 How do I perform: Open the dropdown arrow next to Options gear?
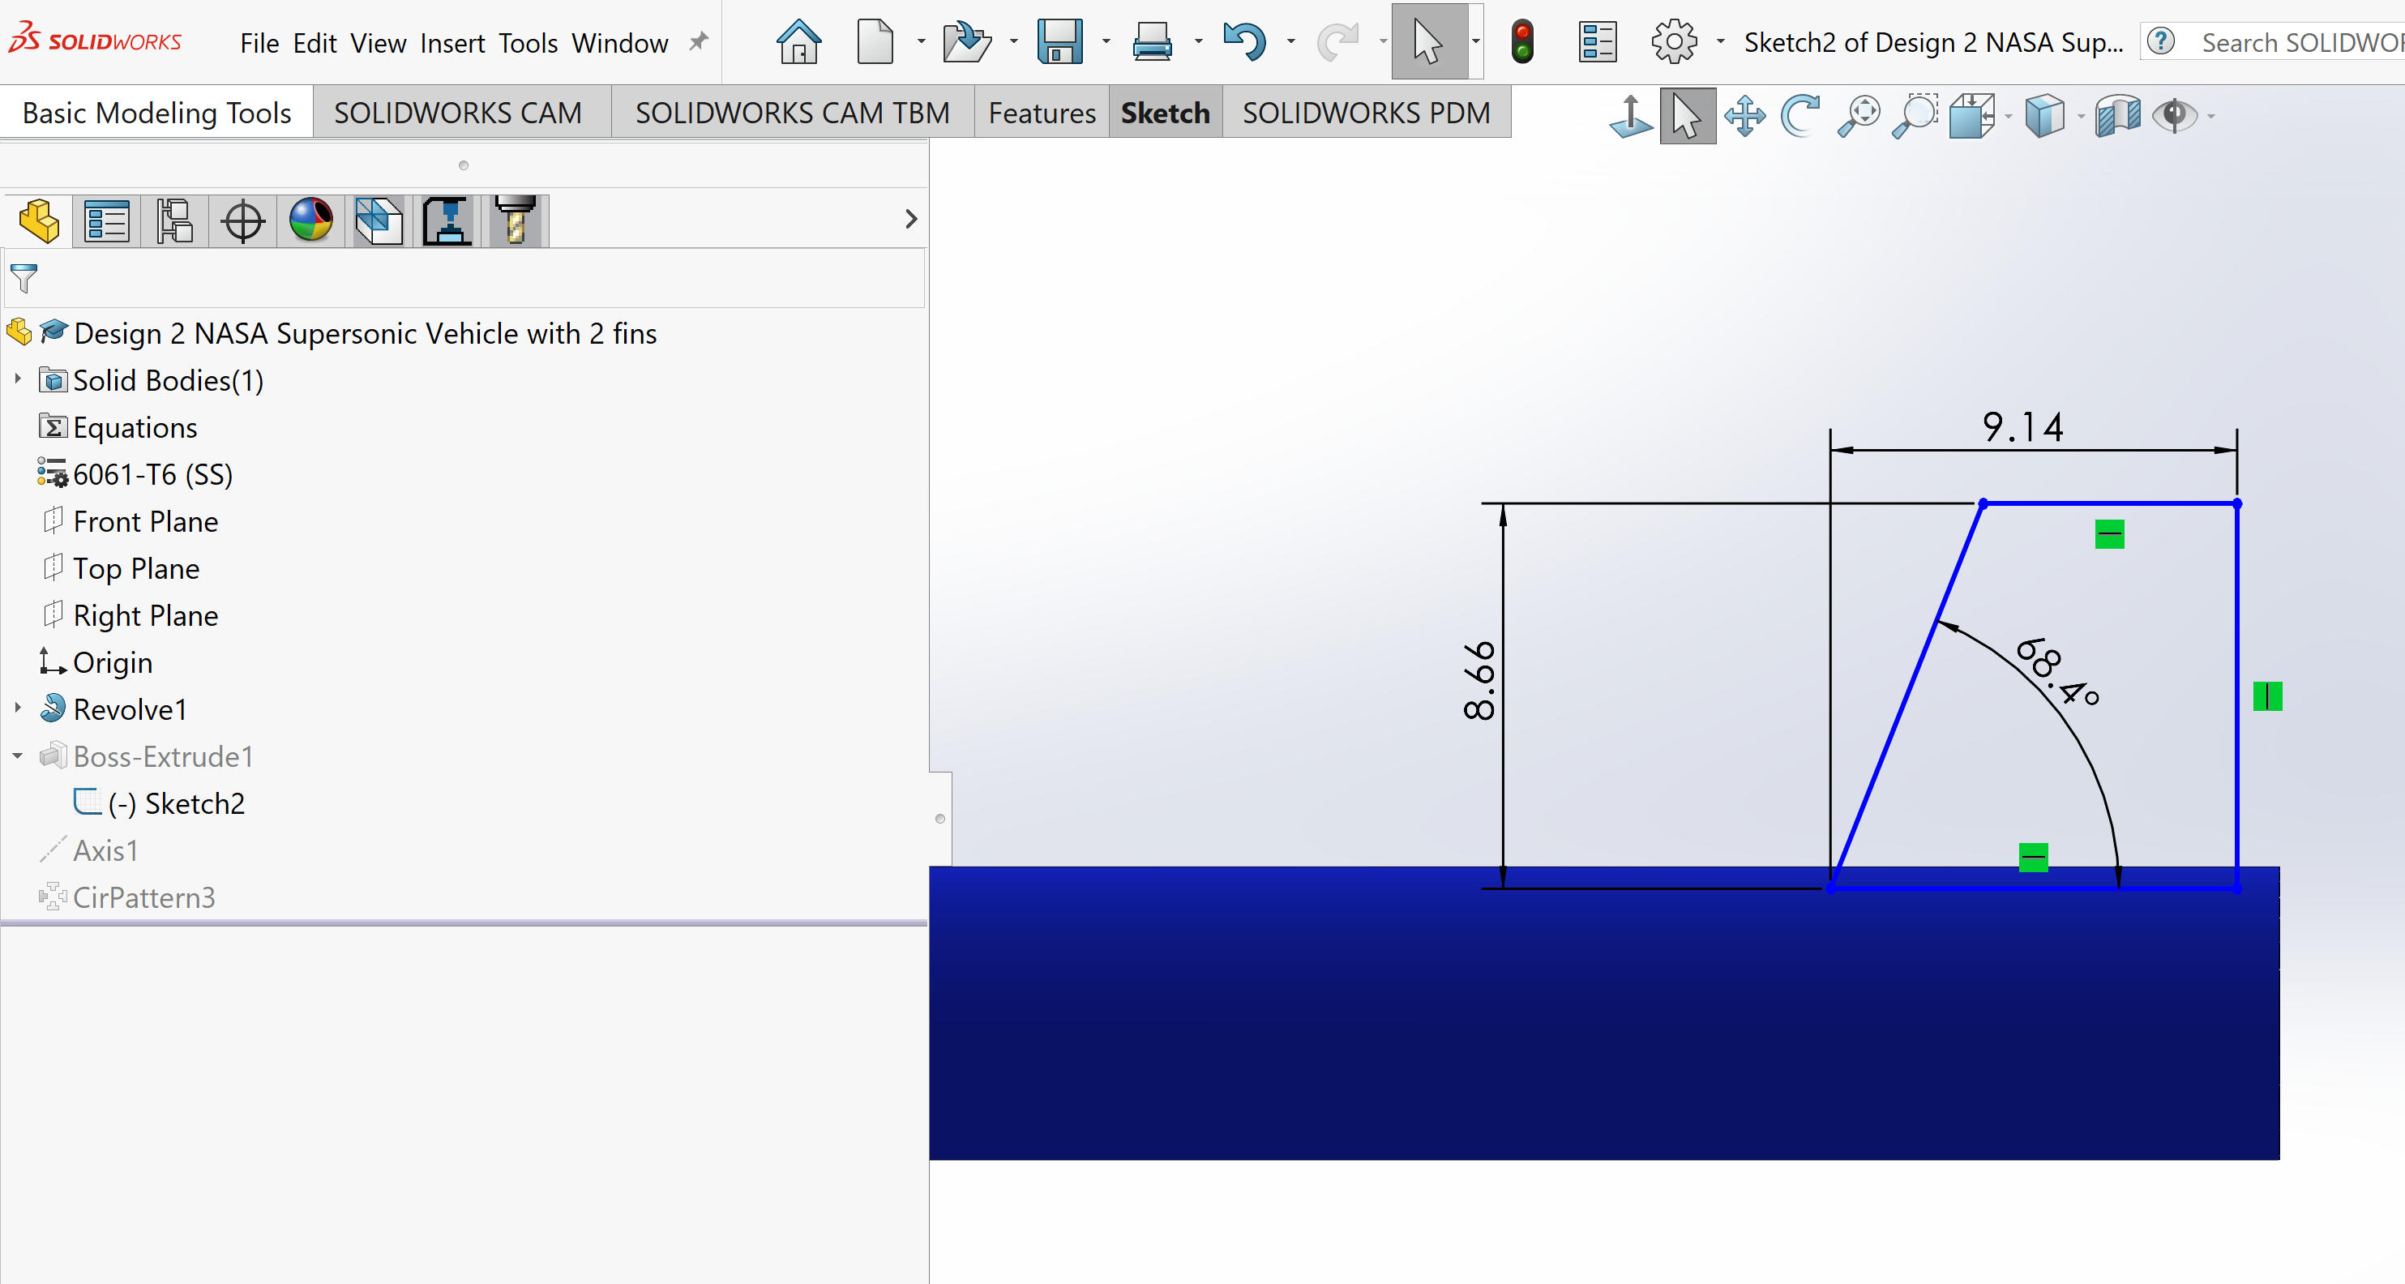point(1720,42)
